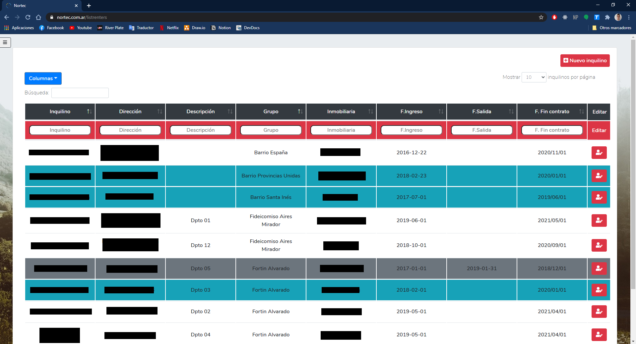Edit the Dpto 04 Fortin Alvarado tenant
Viewport: 636px width, 344px height.
pos(599,335)
